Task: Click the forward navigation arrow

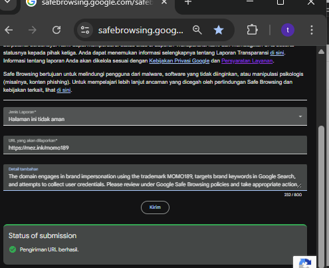Action: pos(33,30)
